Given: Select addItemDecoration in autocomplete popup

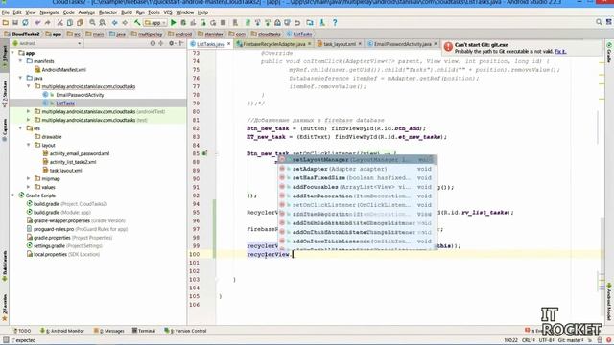Looking at the screenshot, I should pyautogui.click(x=358, y=195).
